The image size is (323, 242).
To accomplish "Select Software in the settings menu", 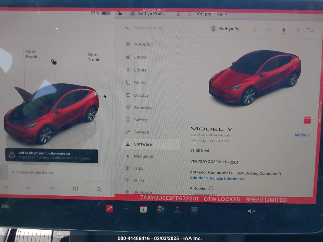I will click(143, 144).
